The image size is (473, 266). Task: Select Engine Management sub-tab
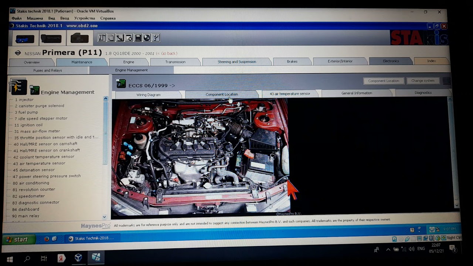[131, 70]
